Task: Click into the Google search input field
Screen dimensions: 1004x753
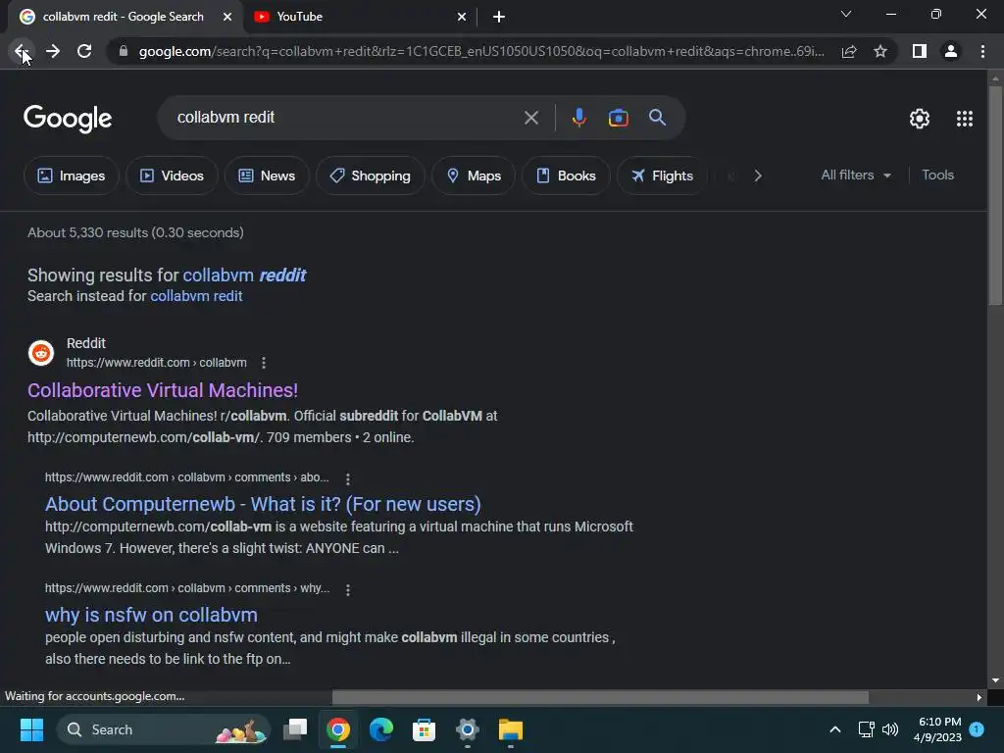Action: (346, 118)
